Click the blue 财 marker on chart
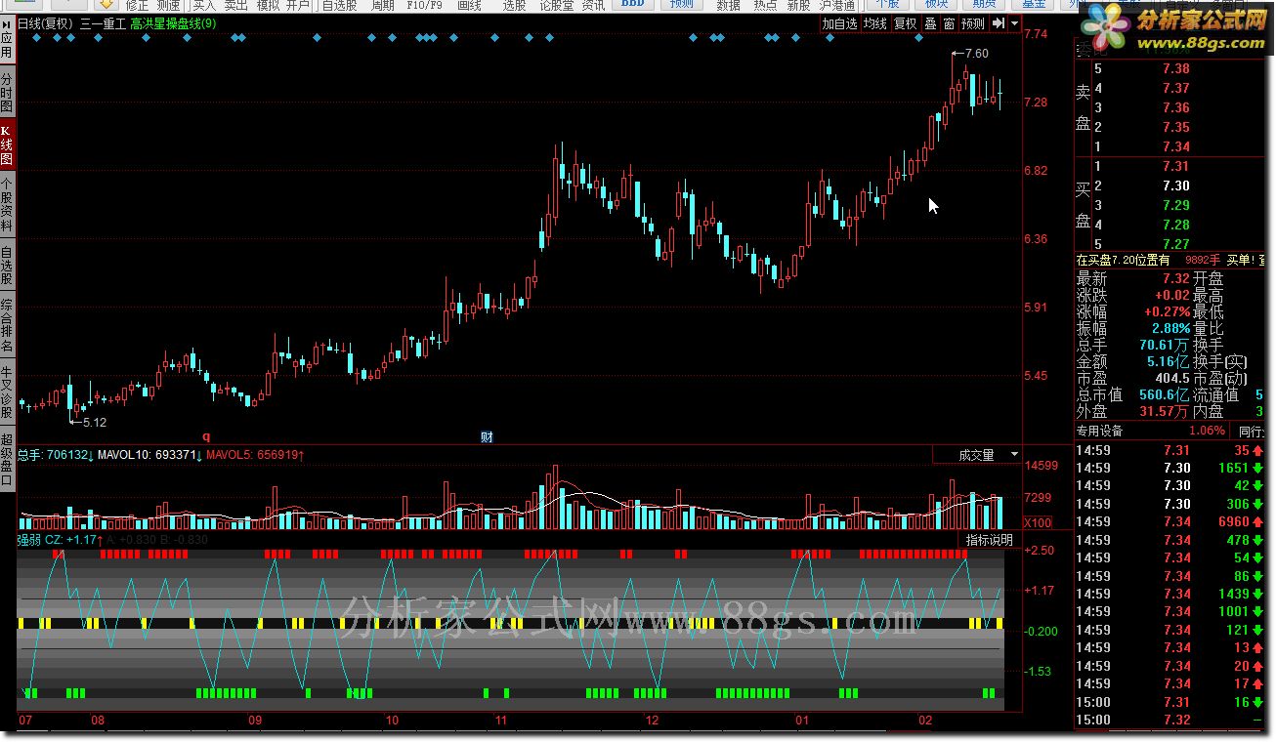The image size is (1276, 742). click(486, 436)
